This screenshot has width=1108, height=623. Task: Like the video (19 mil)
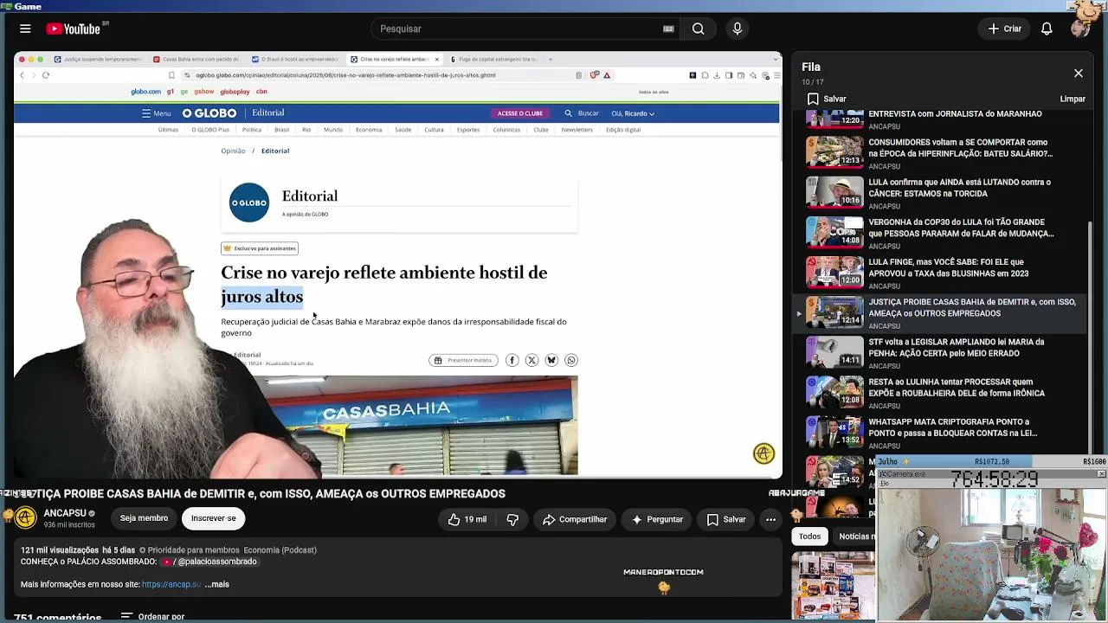467,519
